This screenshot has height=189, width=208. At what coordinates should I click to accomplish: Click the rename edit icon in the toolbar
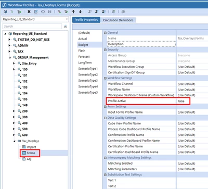(36, 11)
